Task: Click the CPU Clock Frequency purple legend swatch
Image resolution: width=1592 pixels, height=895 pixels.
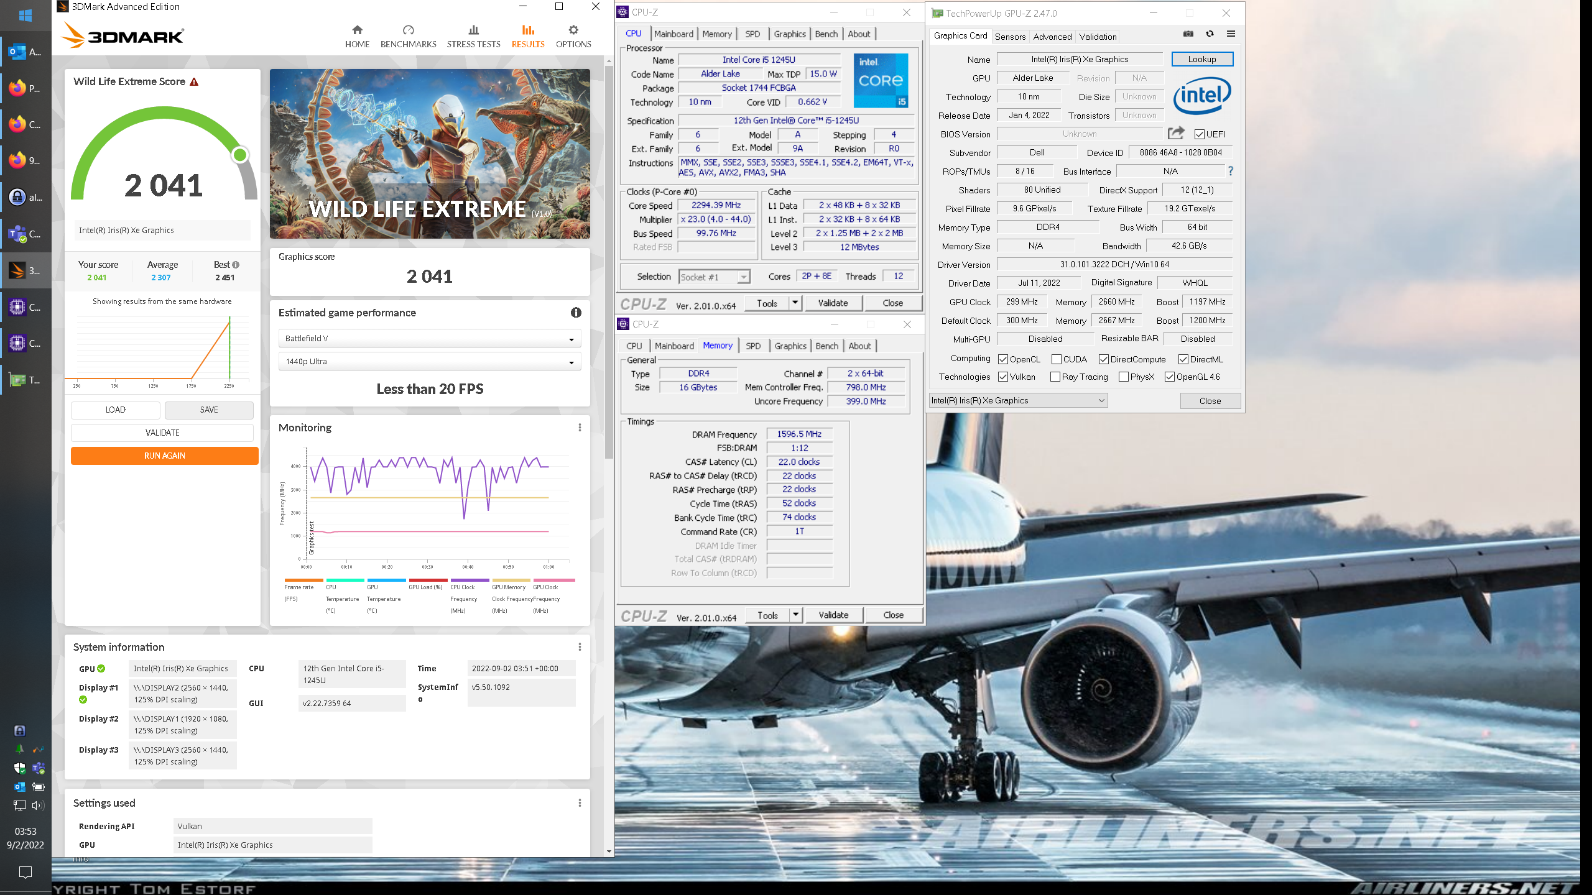Action: [470, 581]
